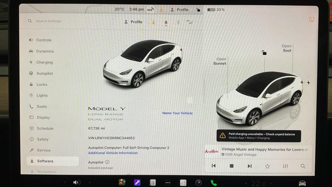The width and height of the screenshot is (332, 187).
Task: Go to Seats settings
Action: (38, 106)
